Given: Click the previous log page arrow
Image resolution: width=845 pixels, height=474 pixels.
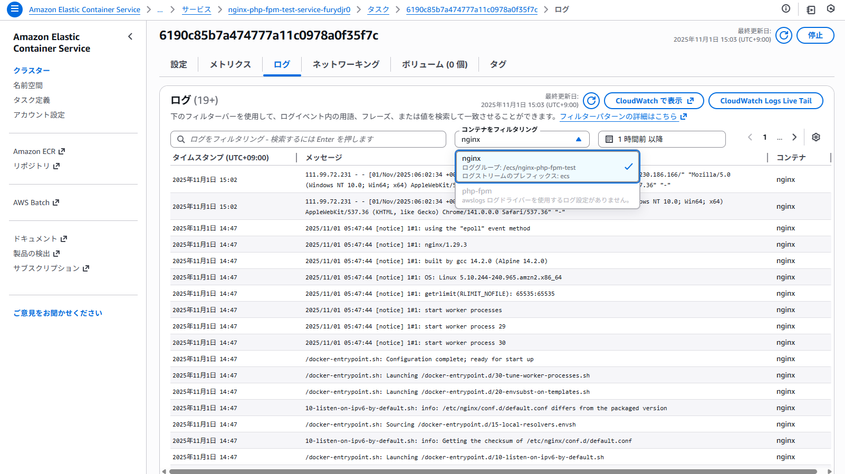Looking at the screenshot, I should pyautogui.click(x=750, y=137).
